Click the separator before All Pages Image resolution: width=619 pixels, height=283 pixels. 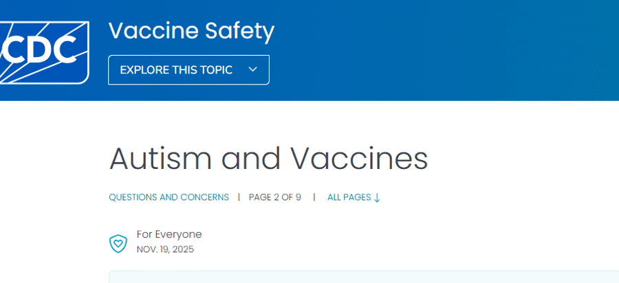314,197
